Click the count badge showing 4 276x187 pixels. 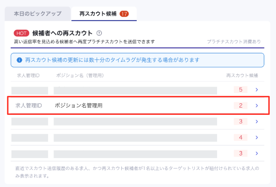pos(241,137)
